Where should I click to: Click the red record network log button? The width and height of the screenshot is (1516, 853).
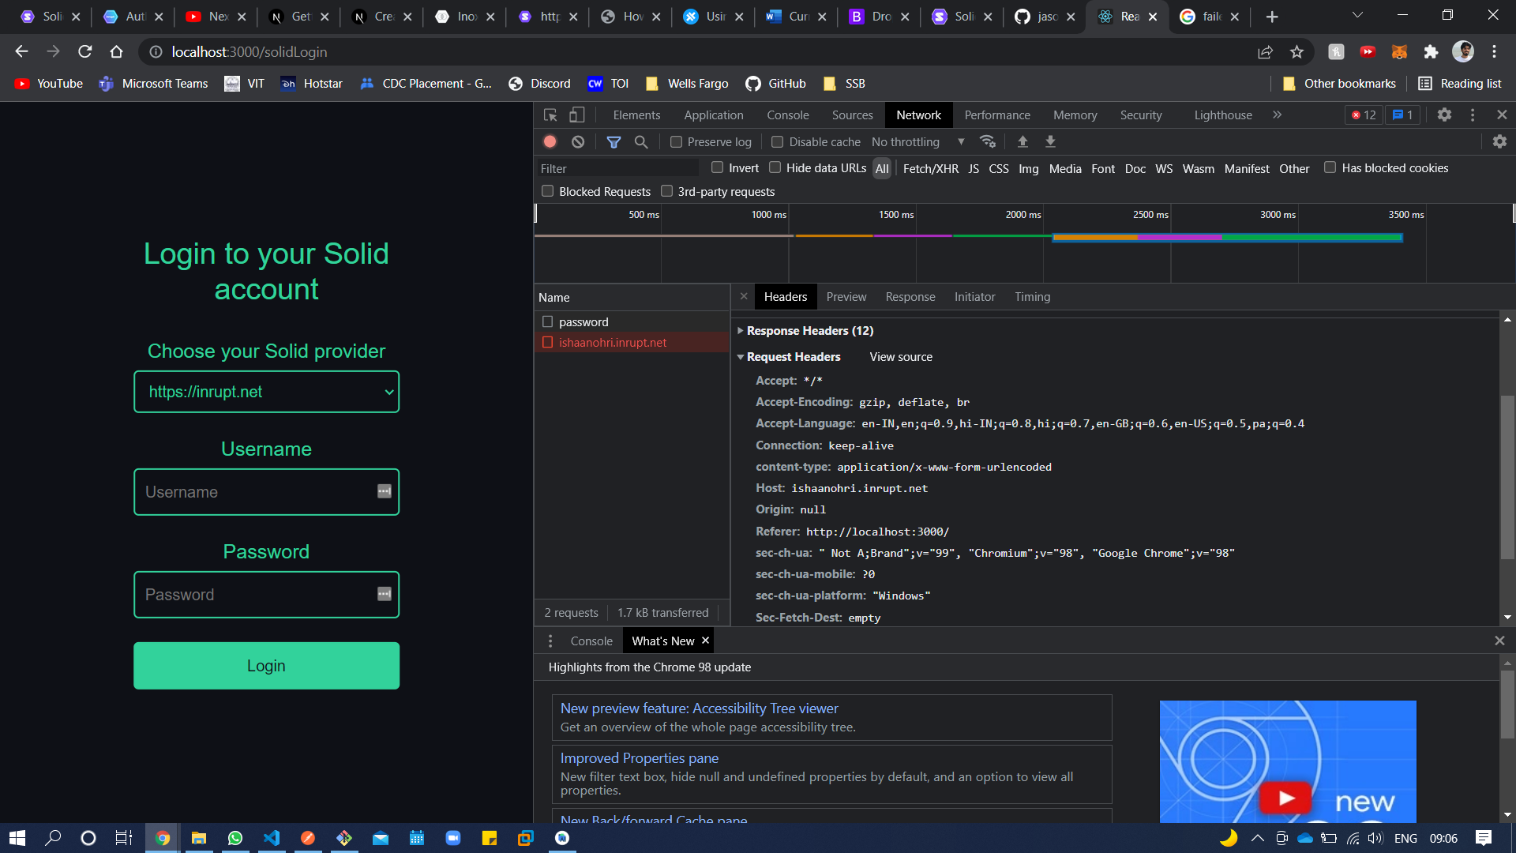tap(550, 142)
